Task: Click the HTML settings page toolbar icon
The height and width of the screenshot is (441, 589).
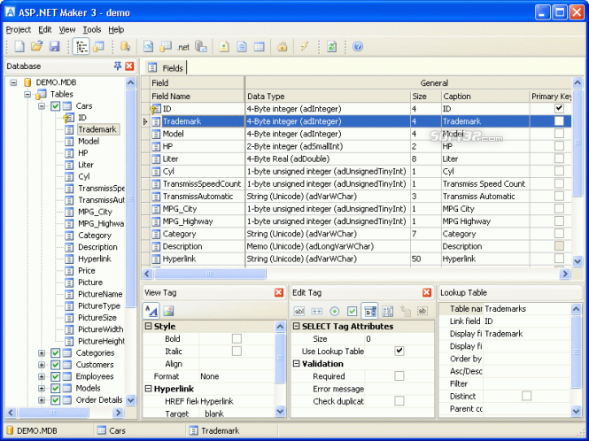Action: [149, 46]
